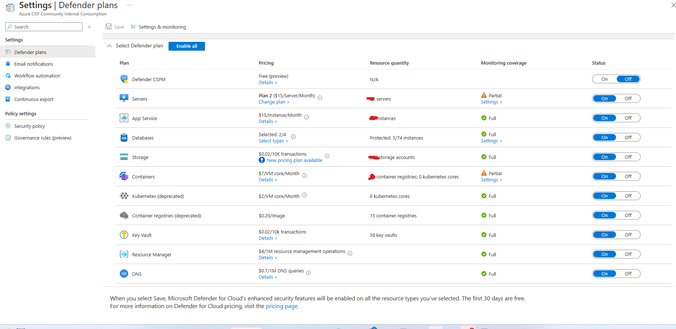Open Details for Resource Manager pricing

tap(268, 258)
